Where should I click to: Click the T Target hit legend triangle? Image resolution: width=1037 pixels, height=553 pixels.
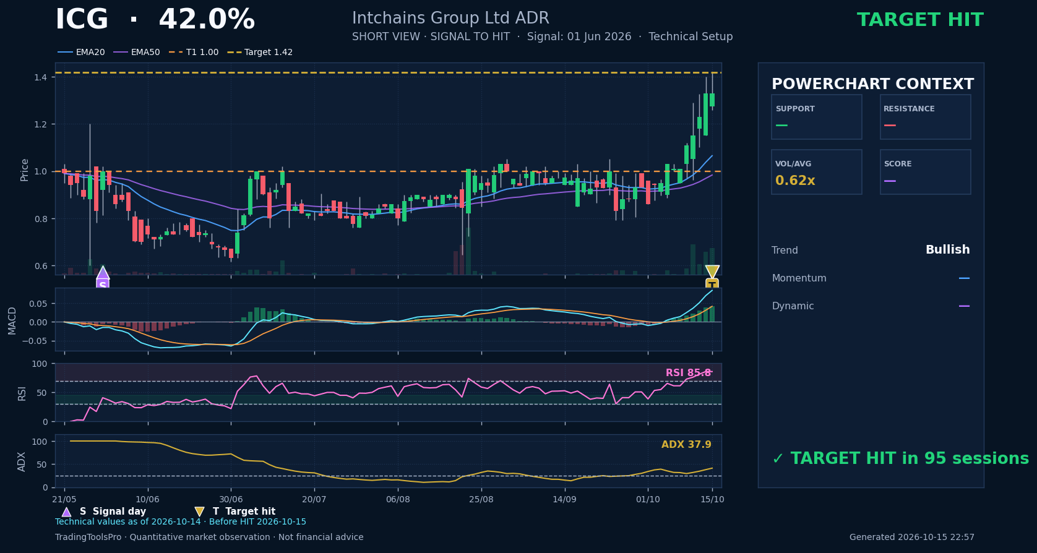tap(199, 512)
